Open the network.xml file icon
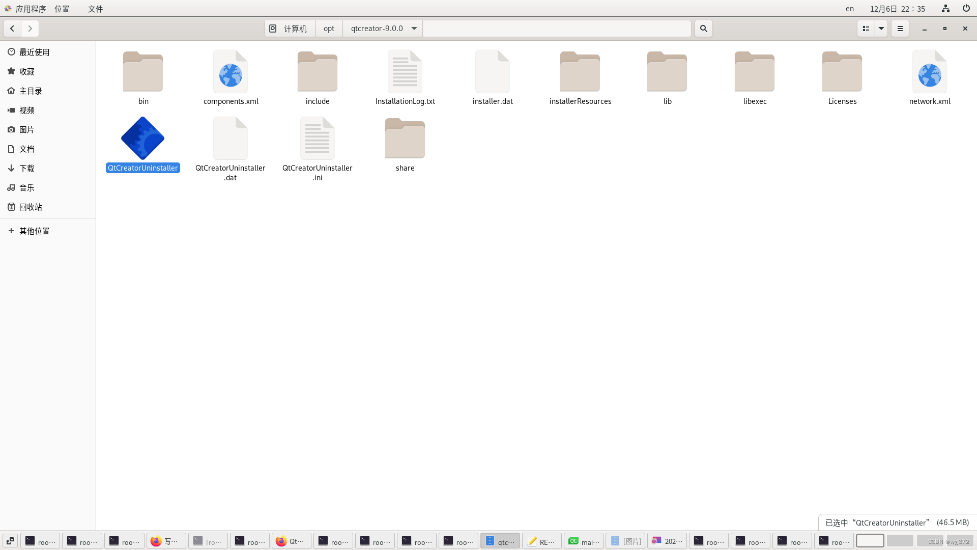Screen dimensions: 977x550 (929, 71)
